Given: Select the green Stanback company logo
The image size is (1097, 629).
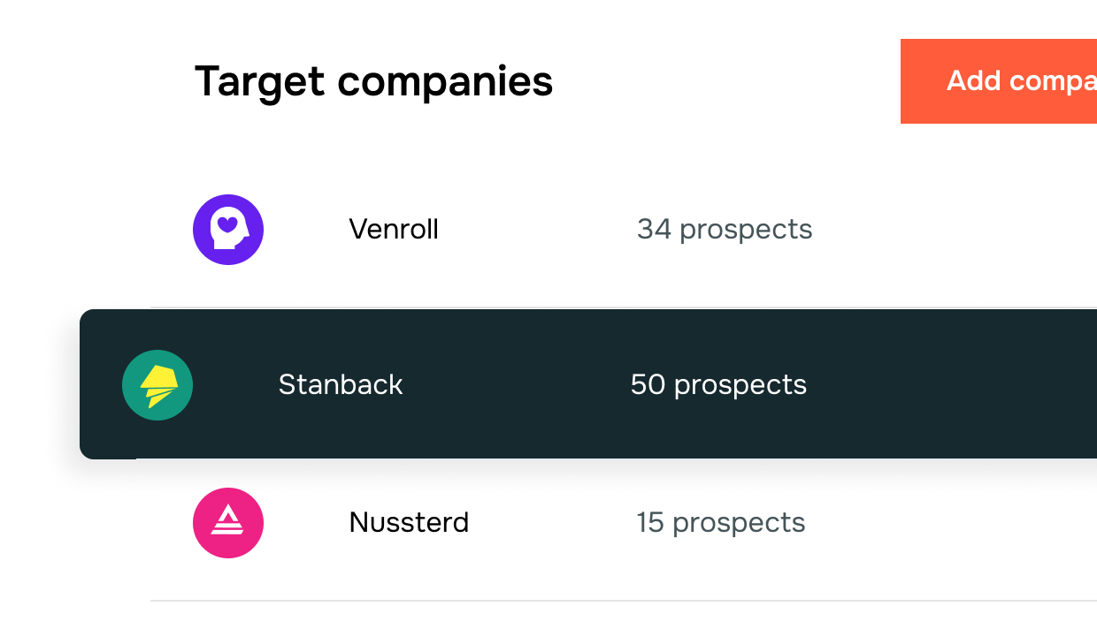Looking at the screenshot, I should (x=157, y=385).
